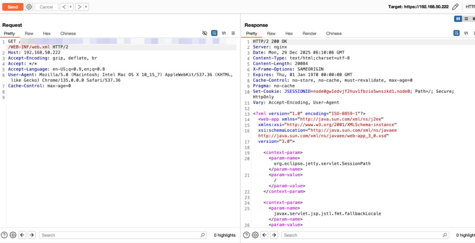Viewport: 475px width, 243px height.
Task: Select top-bottom stacked layout view
Action: 466,19
